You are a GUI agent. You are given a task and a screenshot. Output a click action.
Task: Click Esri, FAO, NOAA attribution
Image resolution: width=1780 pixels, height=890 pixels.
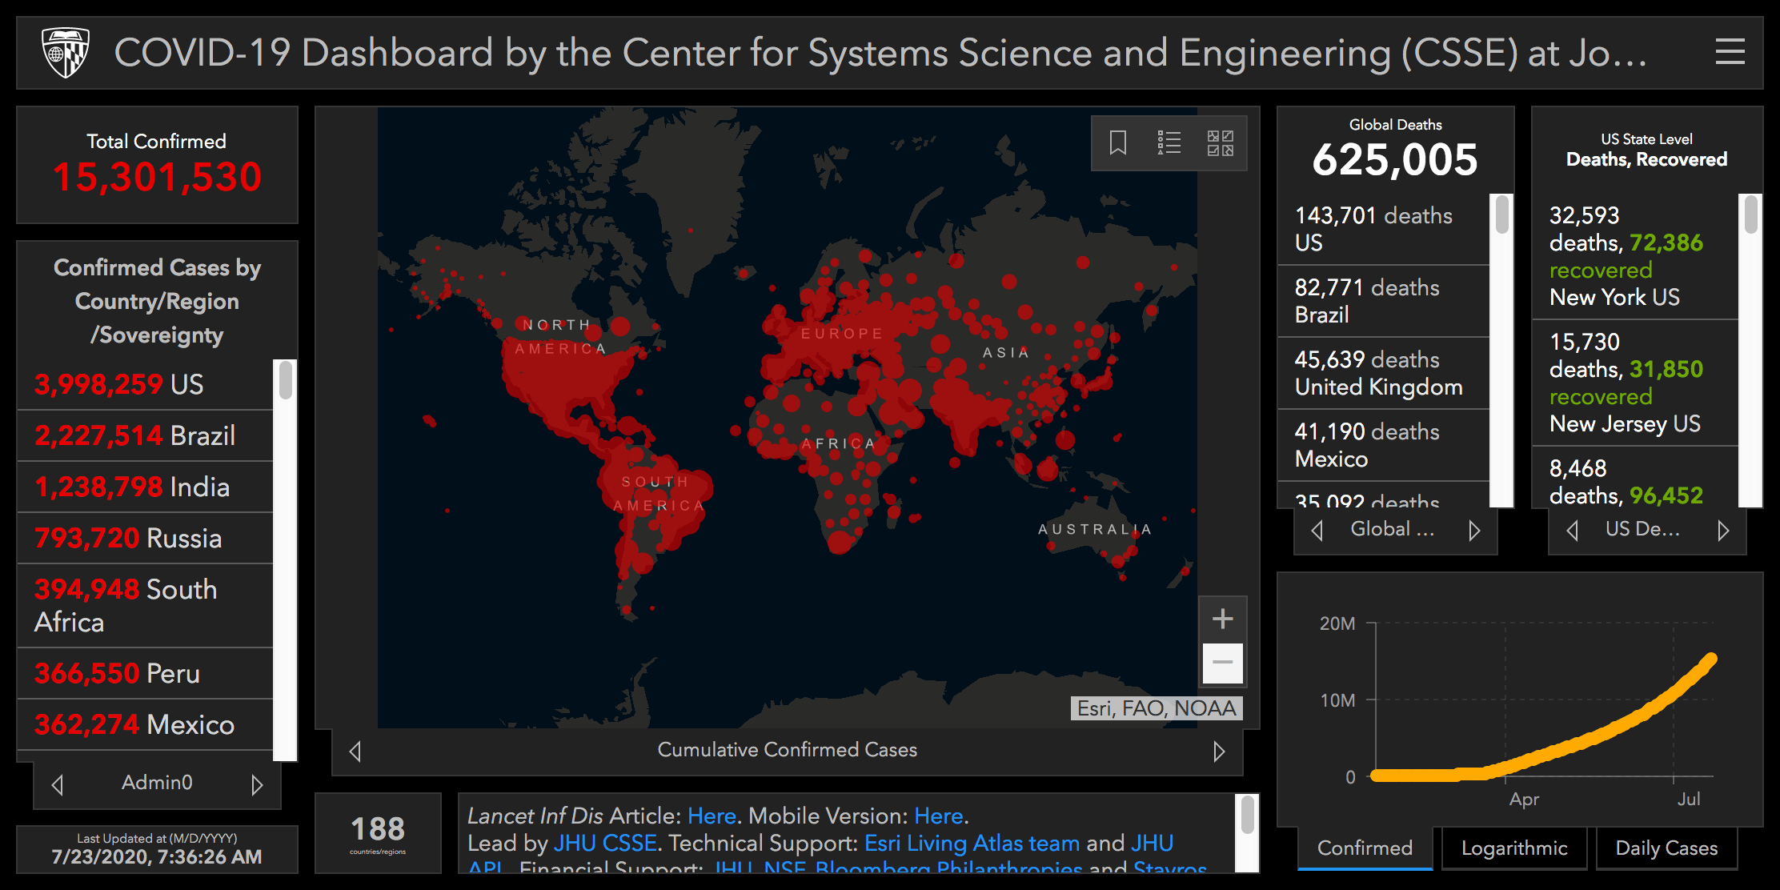(1157, 708)
